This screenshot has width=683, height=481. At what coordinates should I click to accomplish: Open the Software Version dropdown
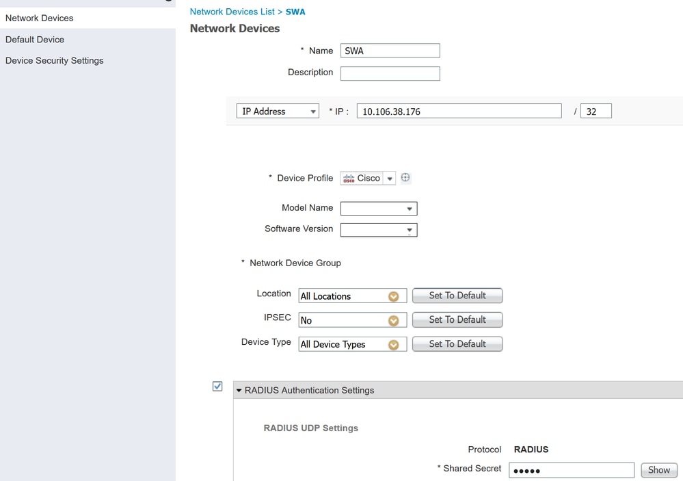click(379, 230)
